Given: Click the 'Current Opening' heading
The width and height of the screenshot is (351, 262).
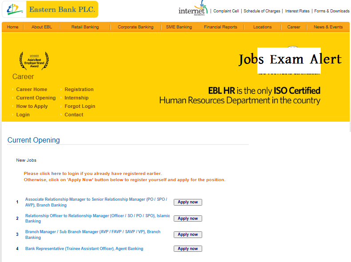Looking at the screenshot, I should coord(34,140).
